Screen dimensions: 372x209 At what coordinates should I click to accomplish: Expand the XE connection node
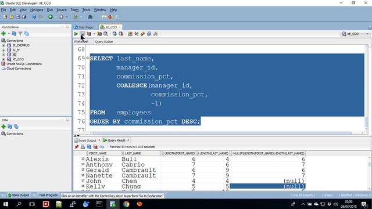[3, 55]
